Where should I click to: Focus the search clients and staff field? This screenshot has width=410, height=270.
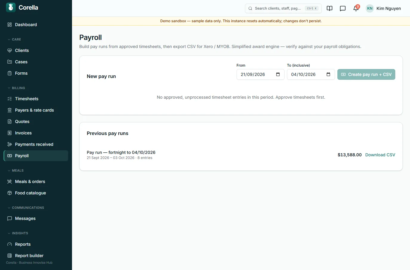pyautogui.click(x=283, y=8)
